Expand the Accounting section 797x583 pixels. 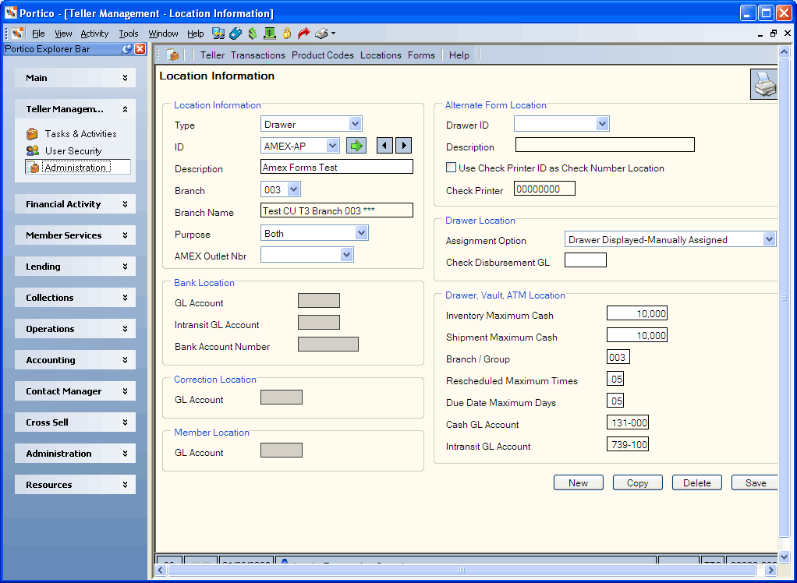coord(75,360)
